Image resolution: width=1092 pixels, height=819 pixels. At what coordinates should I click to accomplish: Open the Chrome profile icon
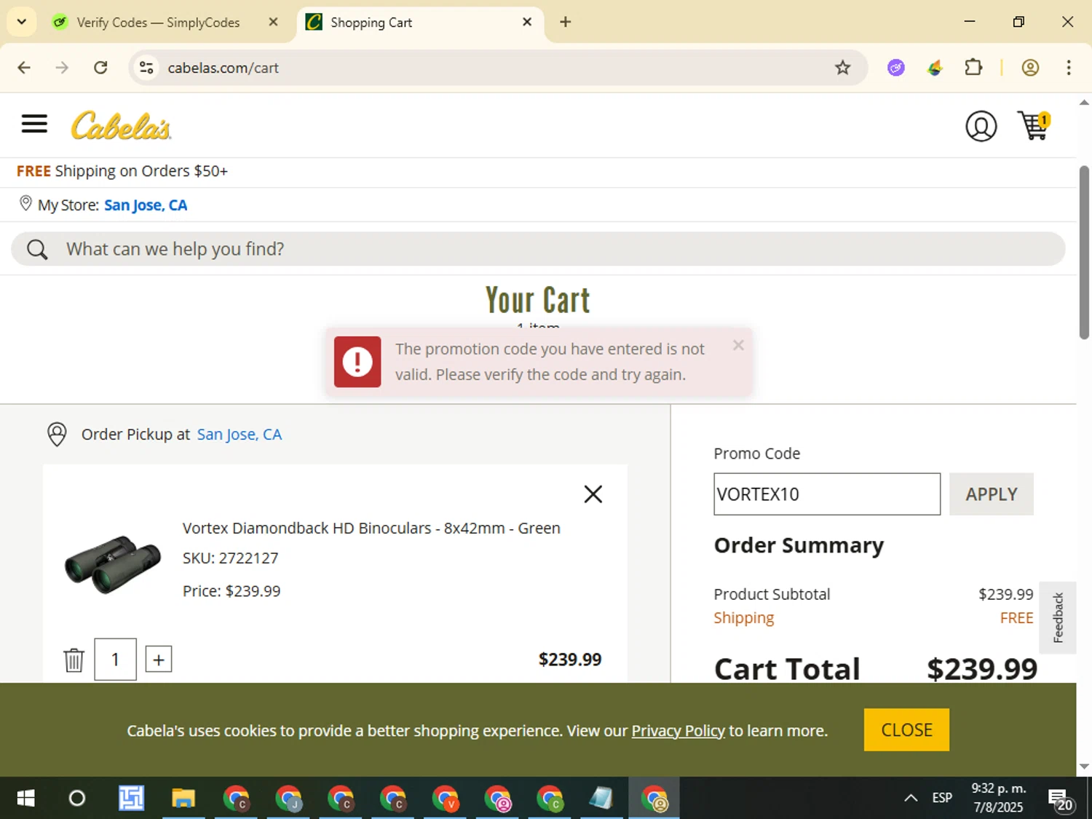[1029, 68]
